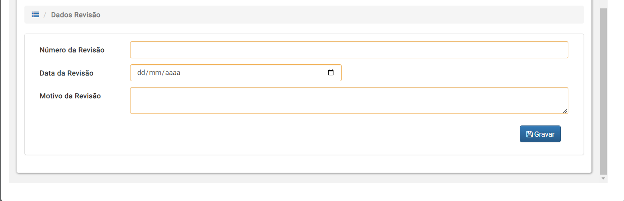624x201 pixels.
Task: Click the resize grip of the Motivo textarea
Action: point(565,111)
